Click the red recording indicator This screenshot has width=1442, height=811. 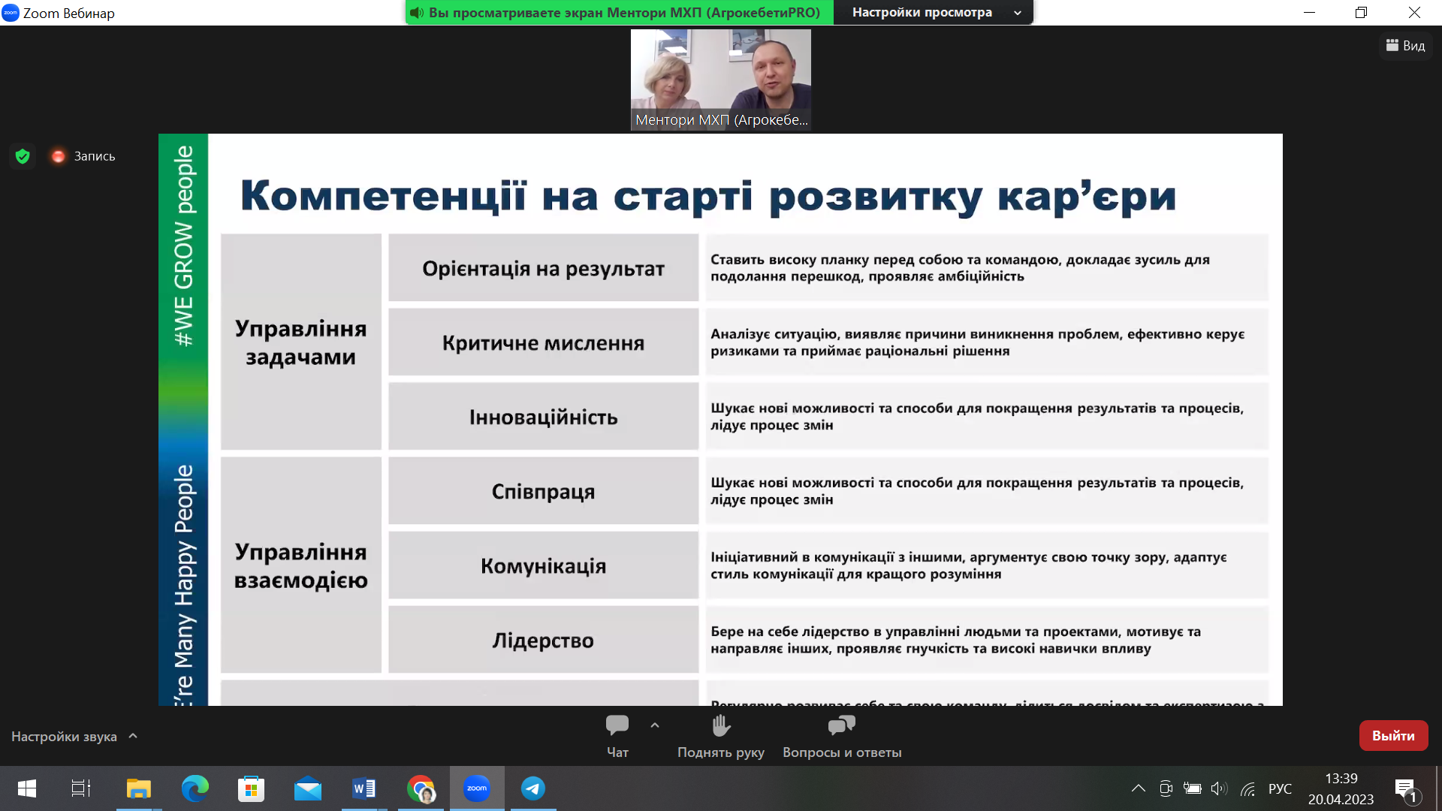click(59, 156)
